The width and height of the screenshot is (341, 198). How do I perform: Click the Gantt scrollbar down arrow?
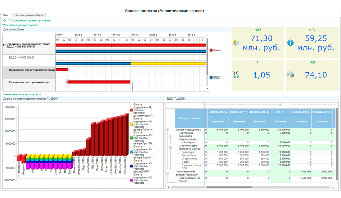tap(208, 89)
